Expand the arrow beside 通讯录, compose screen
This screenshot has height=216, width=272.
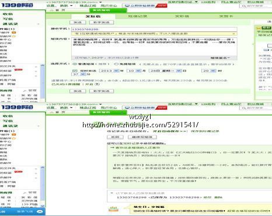pyautogui.click(x=38, y=24)
